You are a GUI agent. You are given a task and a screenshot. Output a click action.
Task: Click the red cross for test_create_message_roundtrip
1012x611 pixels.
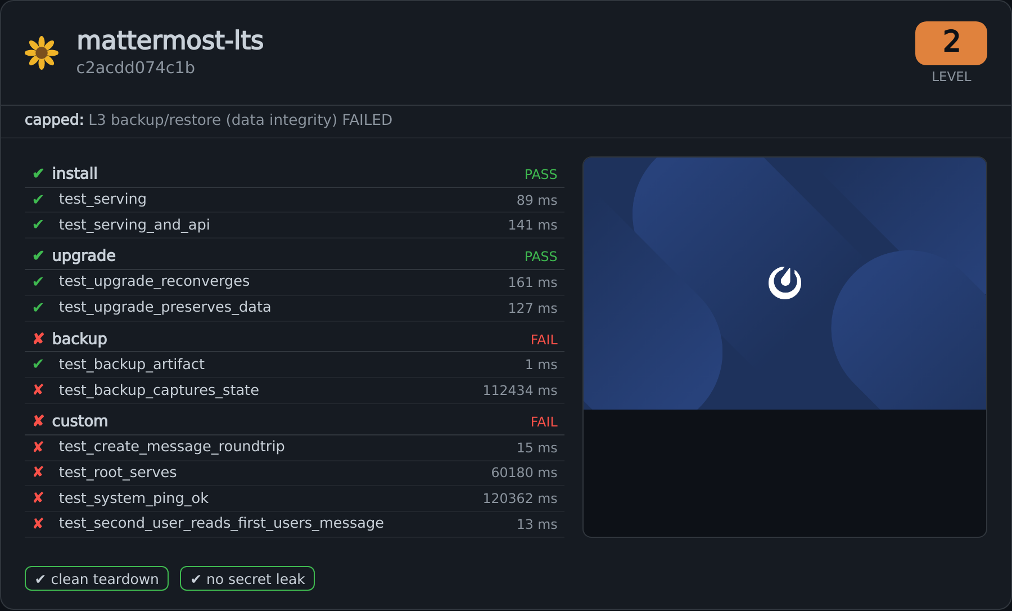(x=38, y=447)
